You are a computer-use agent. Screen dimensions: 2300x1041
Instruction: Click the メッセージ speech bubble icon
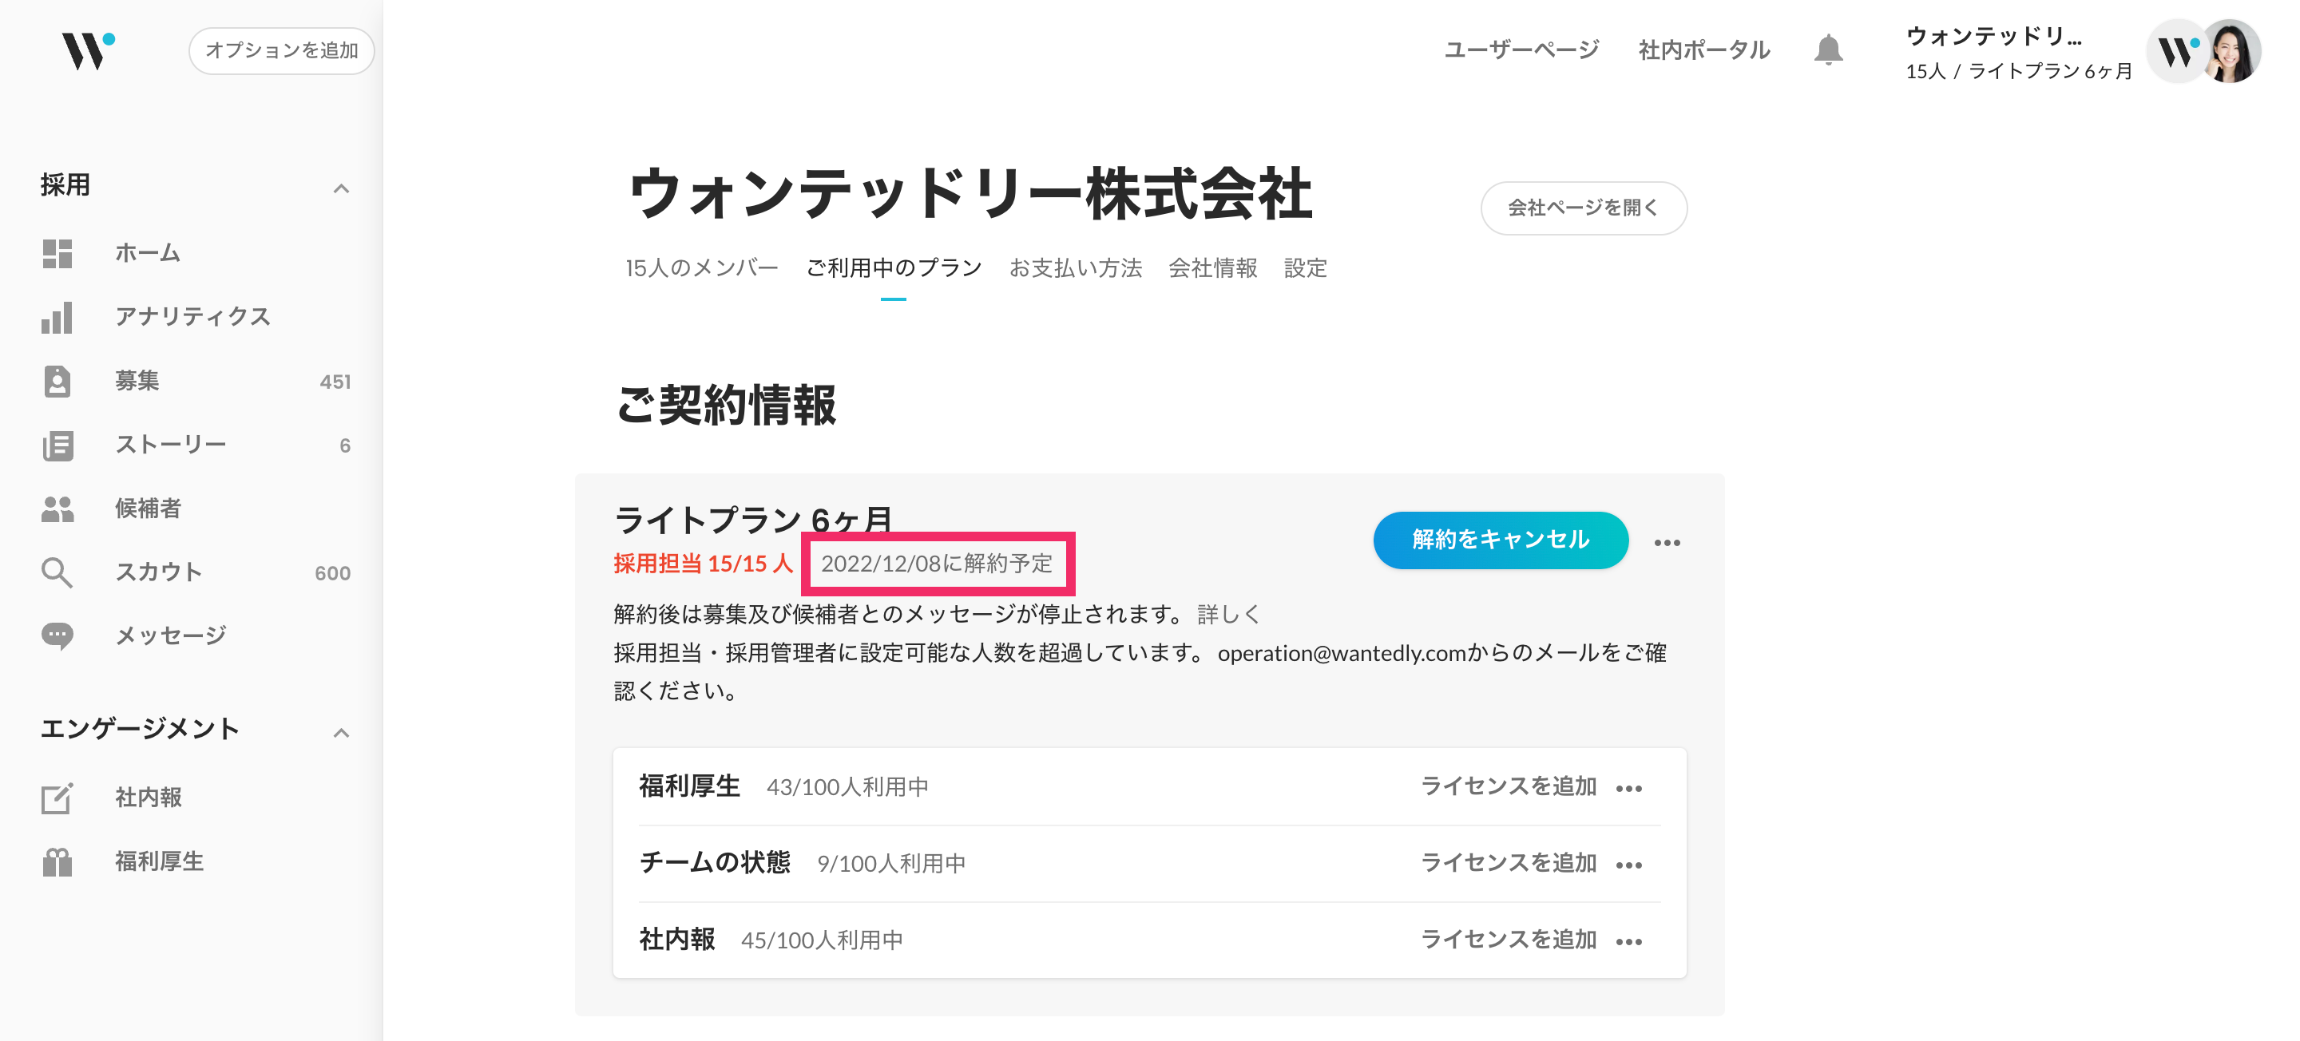tap(57, 635)
